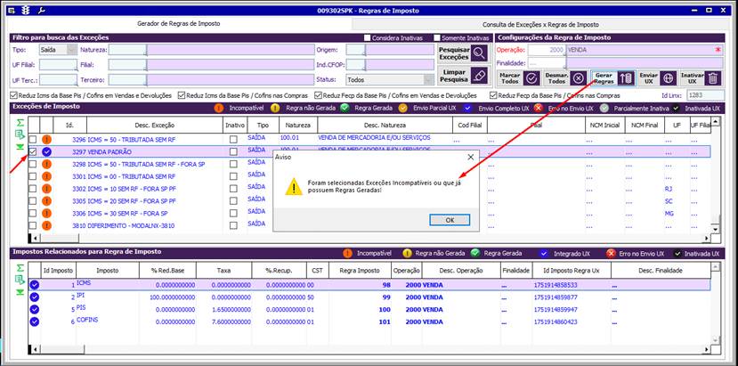
Task: Click the Pesquisar Exceções button label
Action: point(454,53)
